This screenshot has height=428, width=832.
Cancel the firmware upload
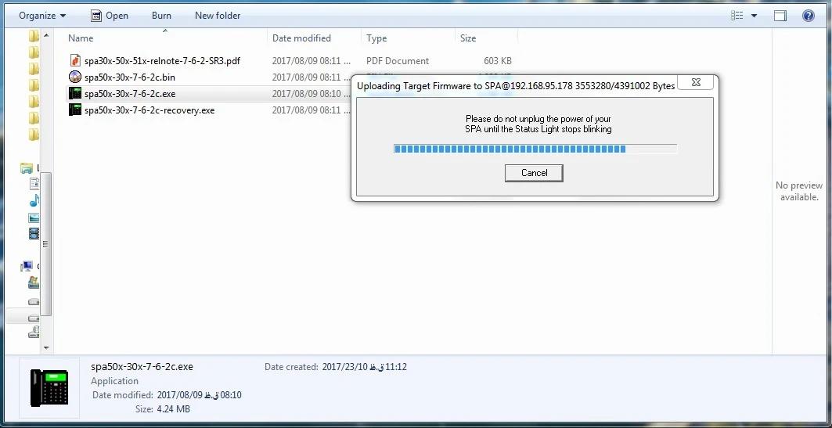point(534,173)
